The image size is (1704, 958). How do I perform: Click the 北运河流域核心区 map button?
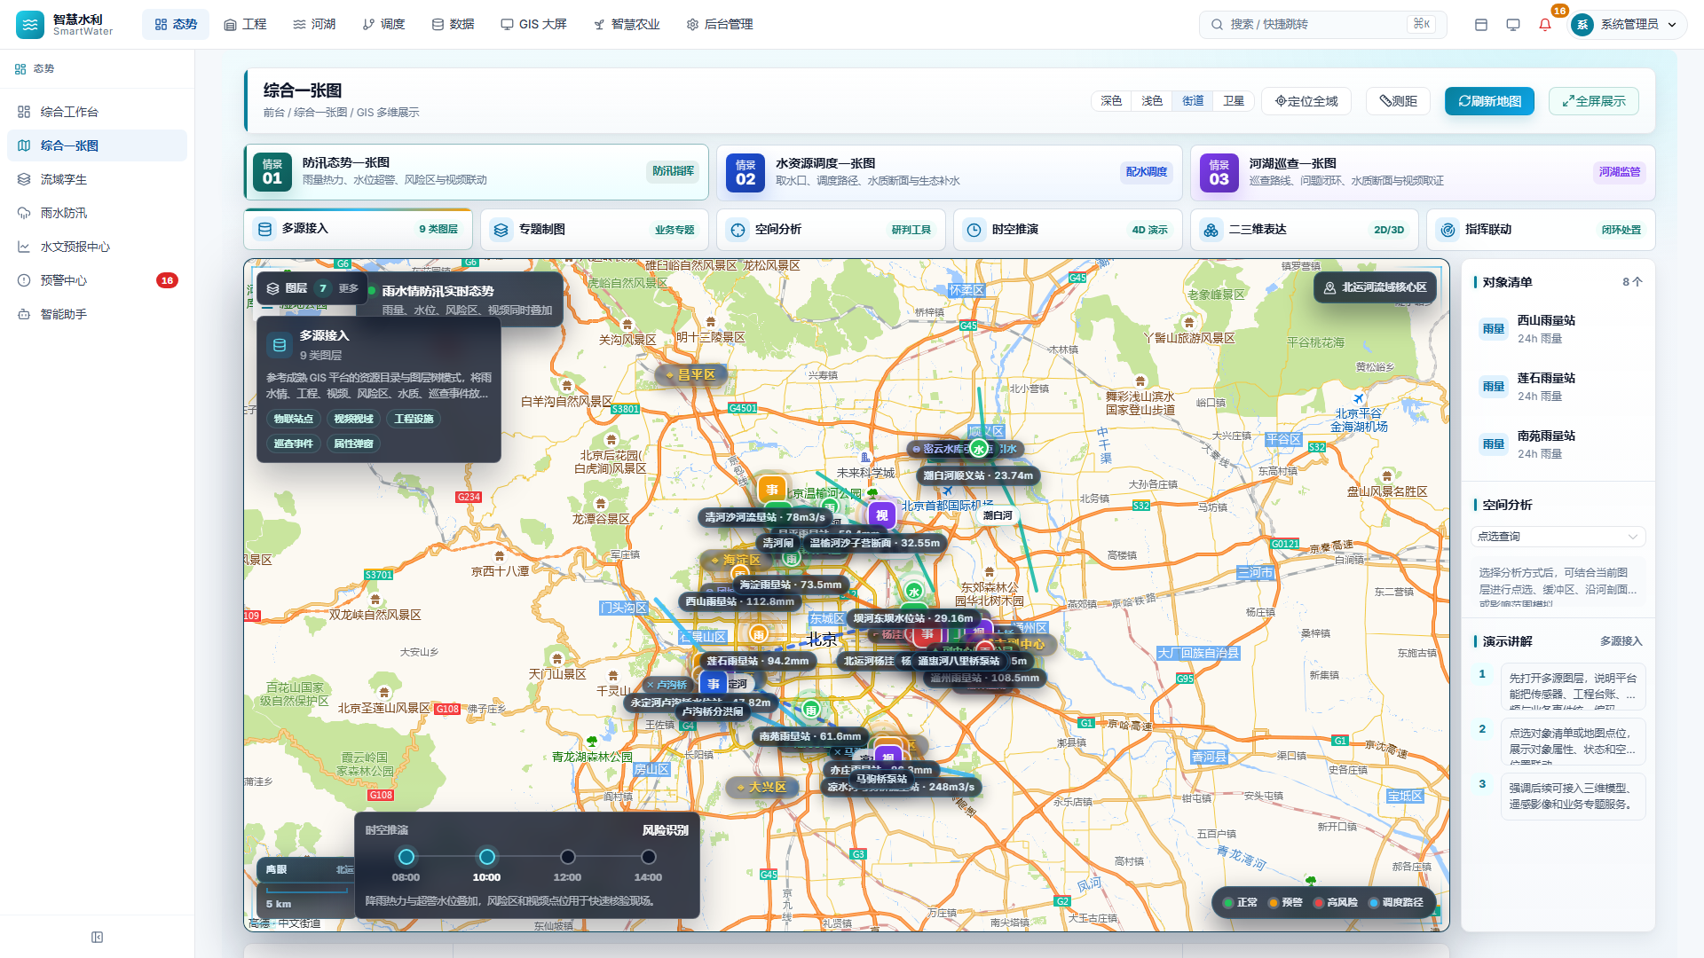[x=1375, y=287]
